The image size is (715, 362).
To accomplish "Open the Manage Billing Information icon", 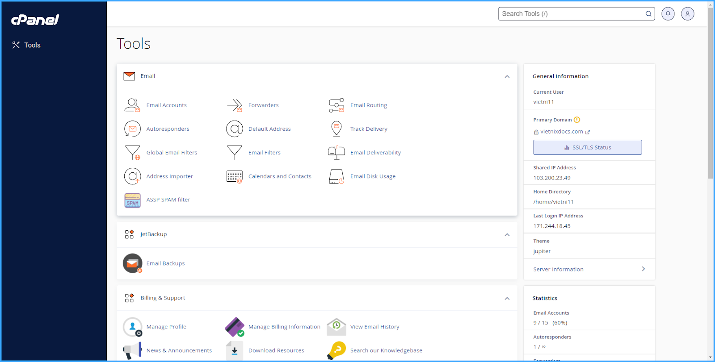I will point(235,327).
